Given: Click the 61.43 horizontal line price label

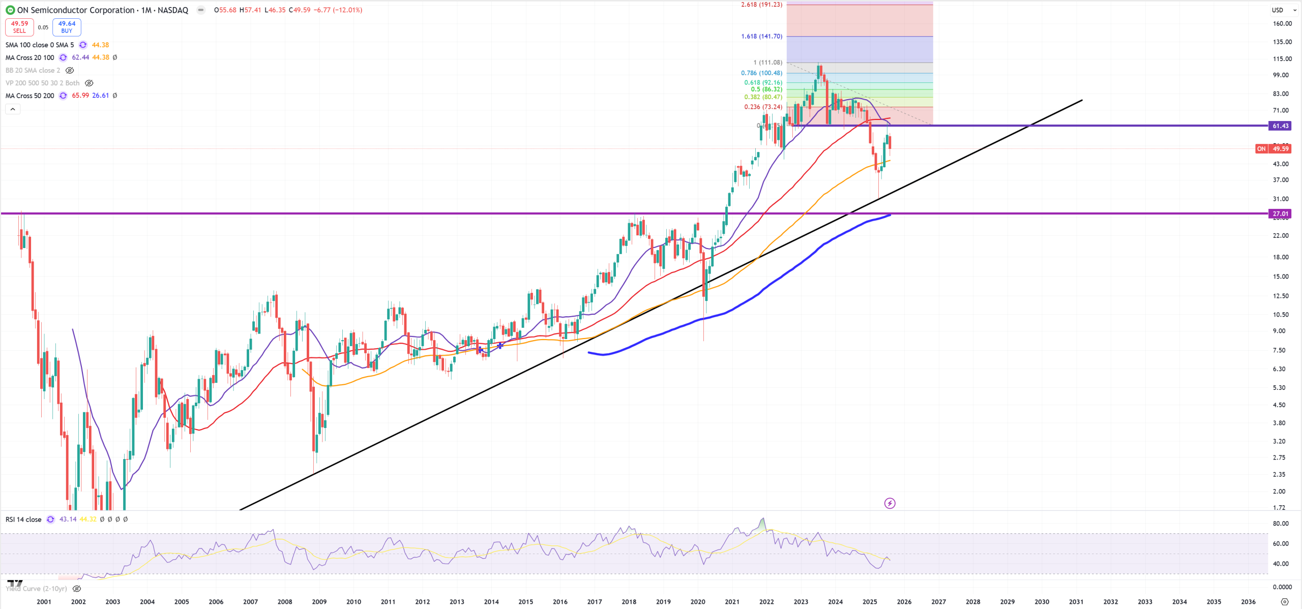Looking at the screenshot, I should point(1280,126).
